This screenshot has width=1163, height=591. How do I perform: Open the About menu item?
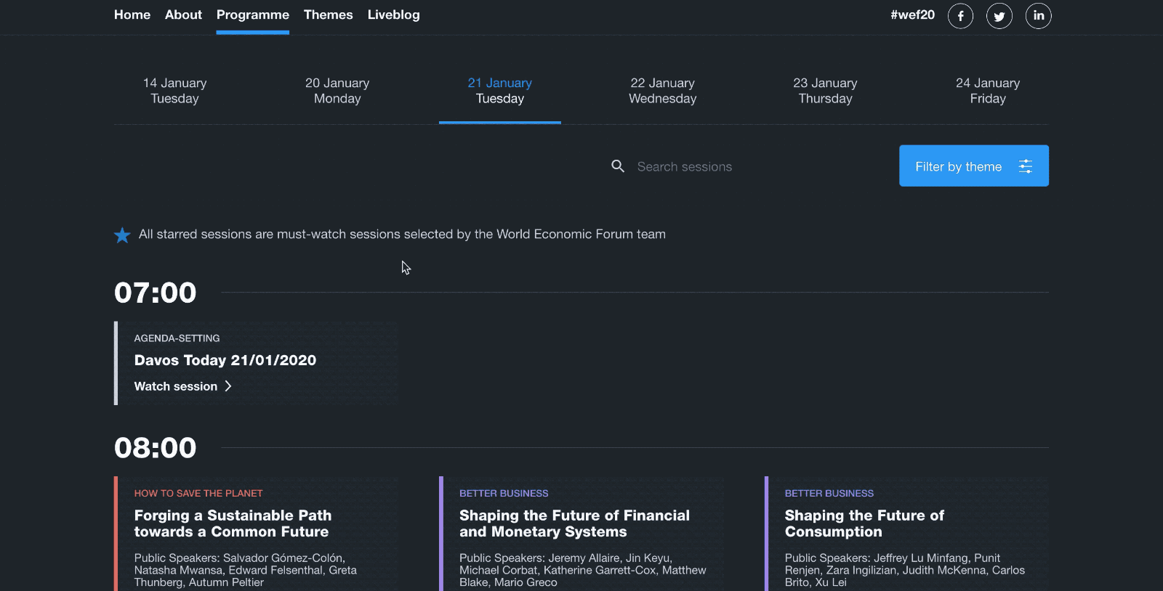[183, 15]
